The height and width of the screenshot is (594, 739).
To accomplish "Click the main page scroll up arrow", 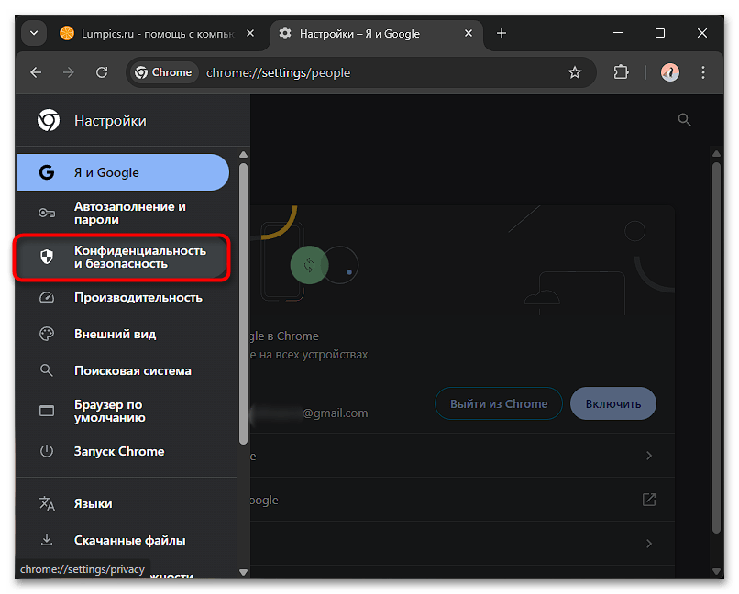I will (716, 154).
